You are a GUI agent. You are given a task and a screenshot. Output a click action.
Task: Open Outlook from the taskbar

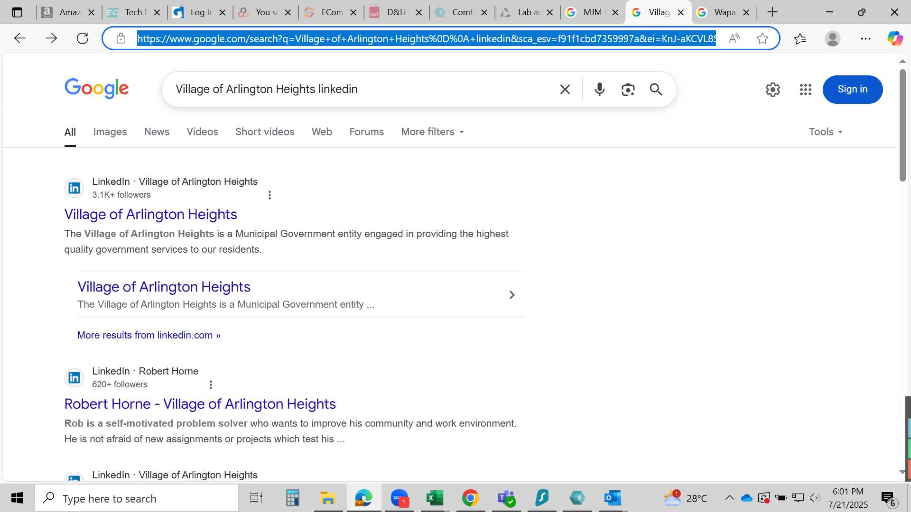pyautogui.click(x=613, y=498)
